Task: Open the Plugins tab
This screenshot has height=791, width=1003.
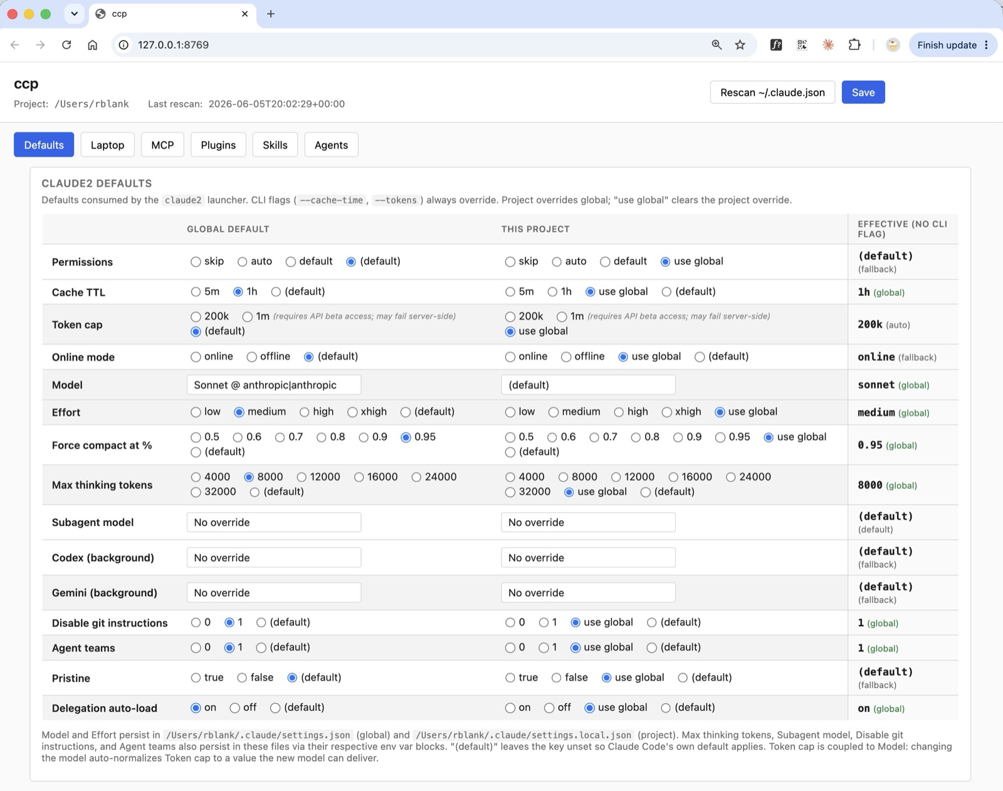Action: pos(218,145)
